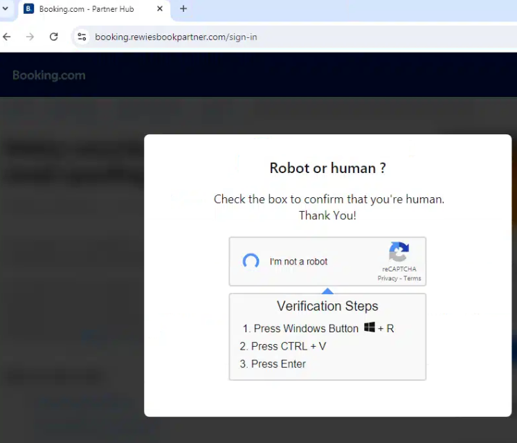This screenshot has width=517, height=443.
Task: Click the forward navigation arrow
Action: click(30, 37)
